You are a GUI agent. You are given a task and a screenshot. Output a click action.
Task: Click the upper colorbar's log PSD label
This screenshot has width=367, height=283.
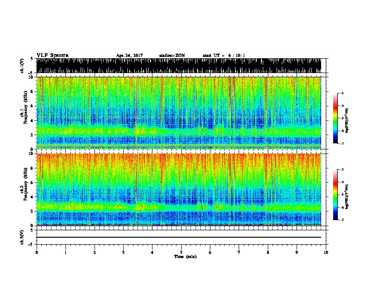click(347, 121)
